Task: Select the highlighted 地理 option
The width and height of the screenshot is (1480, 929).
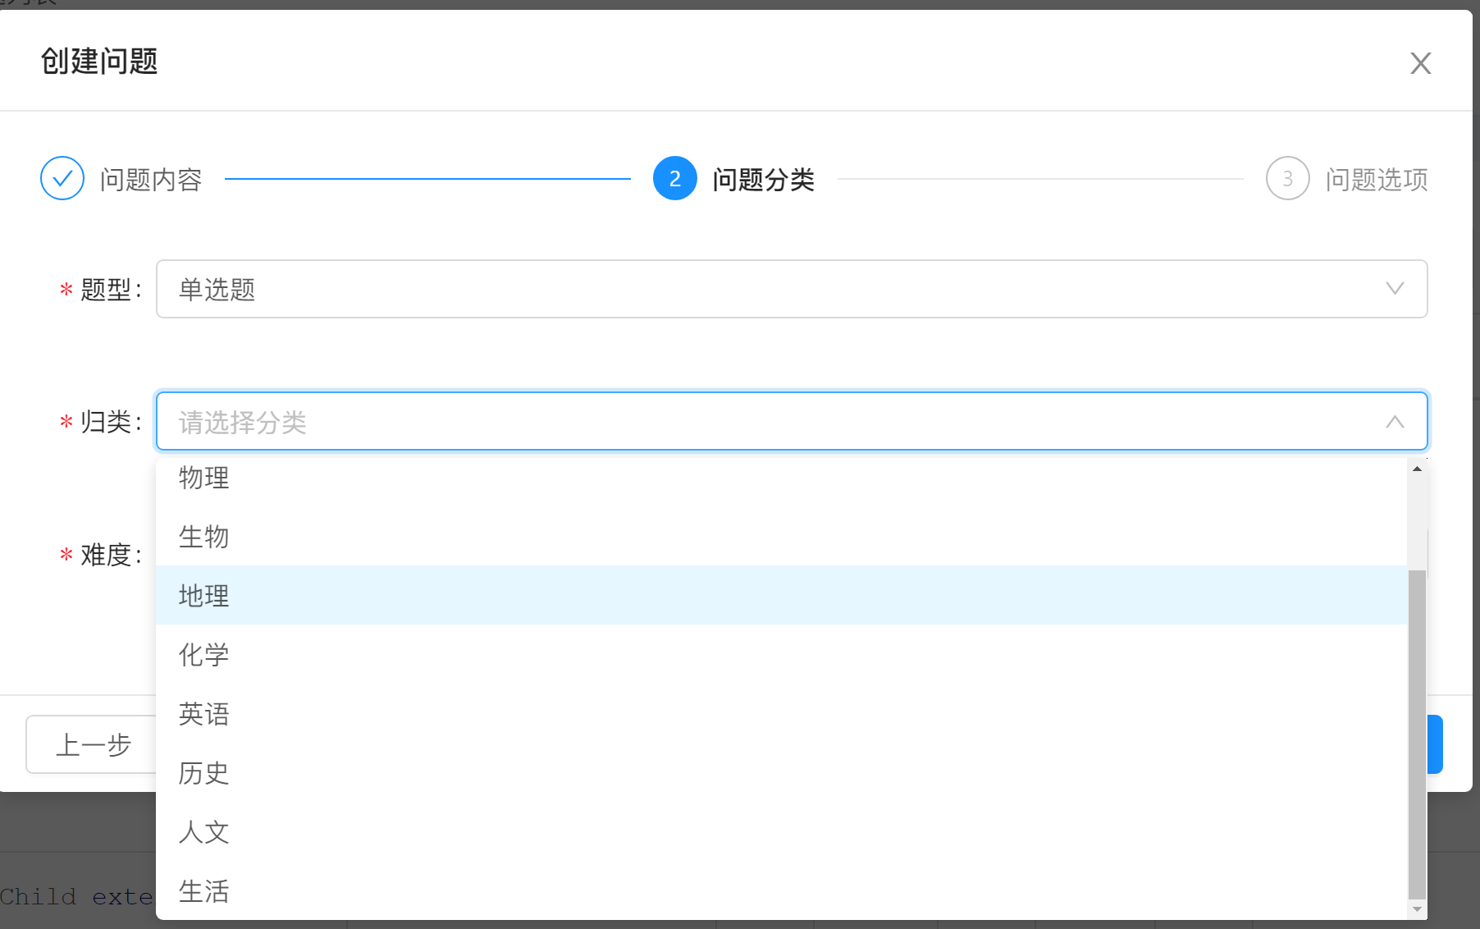Action: 204,596
